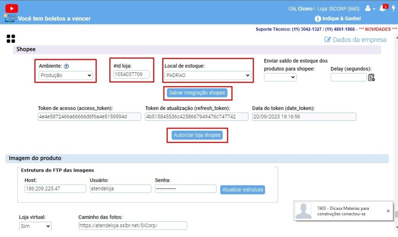Click the Shopee section header
398x237 pixels.
pos(197,49)
